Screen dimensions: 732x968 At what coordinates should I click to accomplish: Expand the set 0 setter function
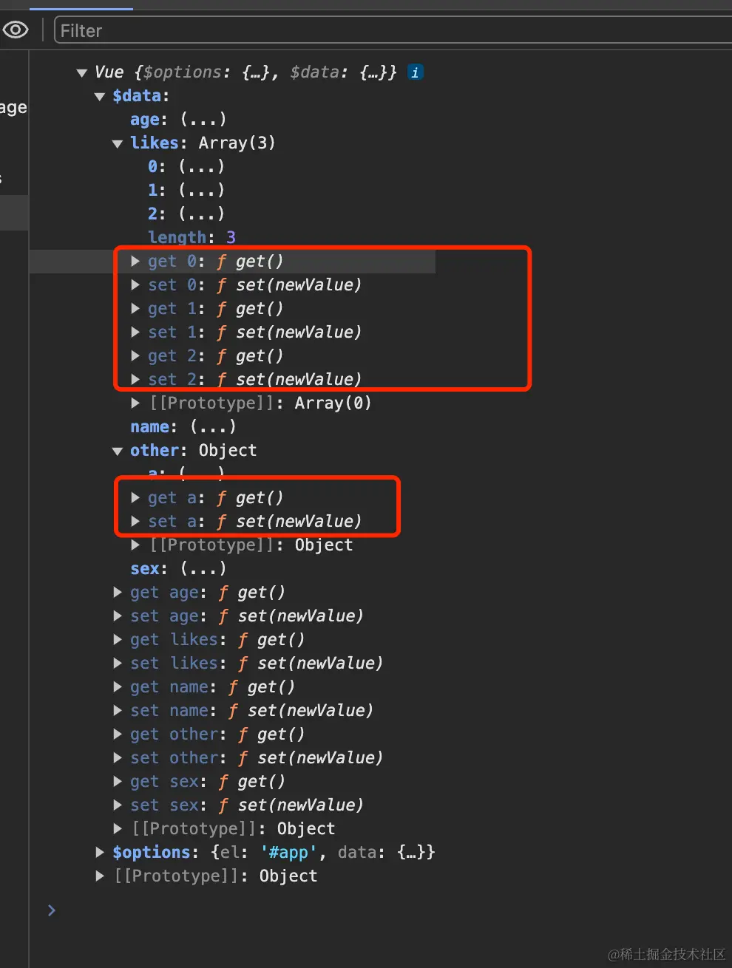click(x=135, y=285)
